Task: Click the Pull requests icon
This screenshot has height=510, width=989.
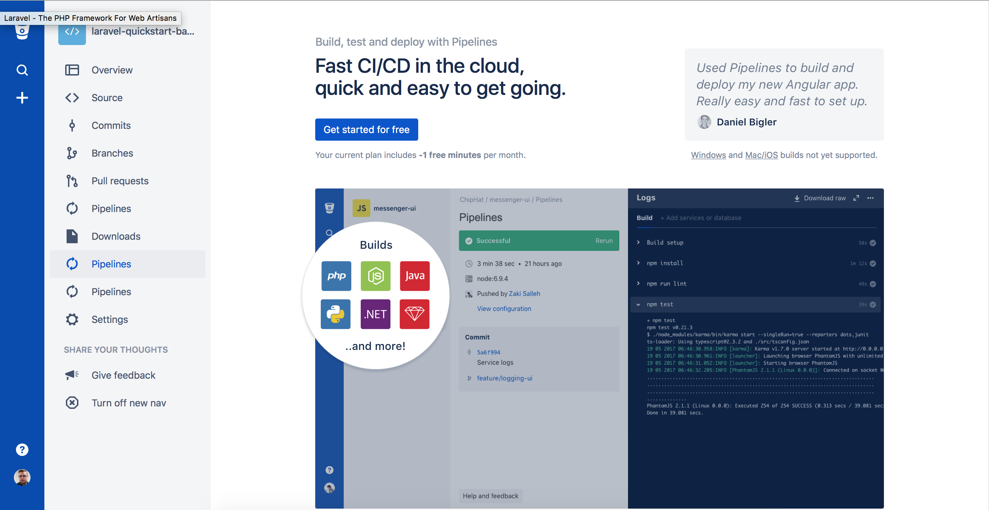Action: pos(72,181)
